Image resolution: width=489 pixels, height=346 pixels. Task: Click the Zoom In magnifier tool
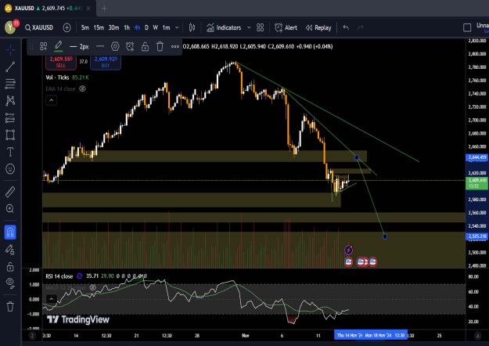(10, 208)
